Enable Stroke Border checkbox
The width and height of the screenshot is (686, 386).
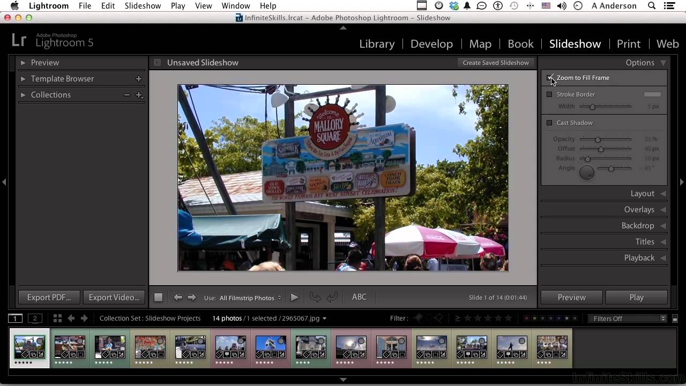point(549,94)
